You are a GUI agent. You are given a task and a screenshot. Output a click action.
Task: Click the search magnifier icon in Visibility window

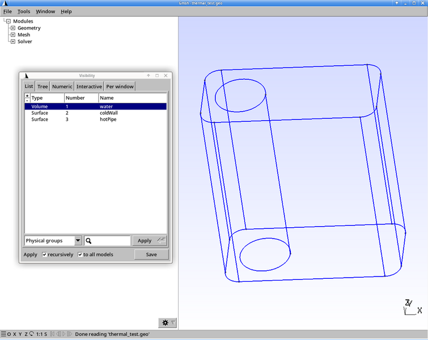pos(88,241)
